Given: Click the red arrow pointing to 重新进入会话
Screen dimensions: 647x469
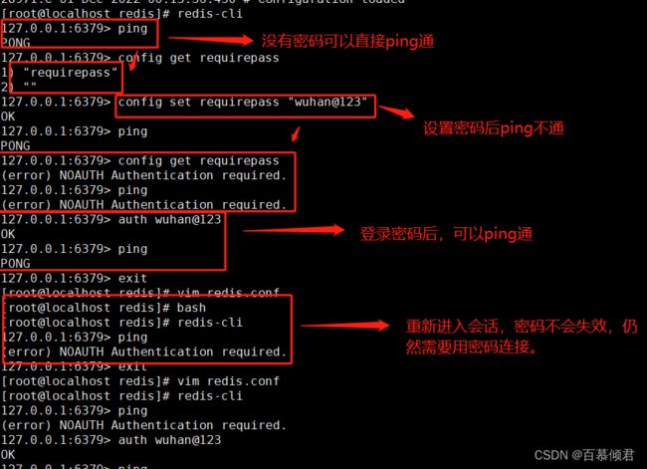Looking at the screenshot, I should pyautogui.click(x=344, y=326).
